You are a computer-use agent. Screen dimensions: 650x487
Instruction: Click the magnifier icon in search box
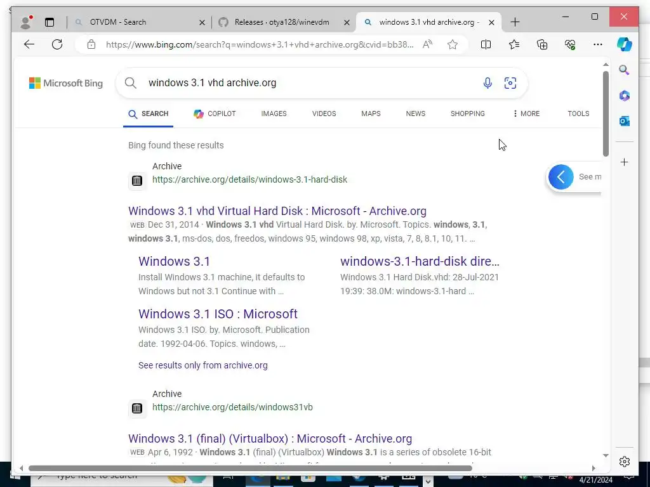click(x=131, y=83)
